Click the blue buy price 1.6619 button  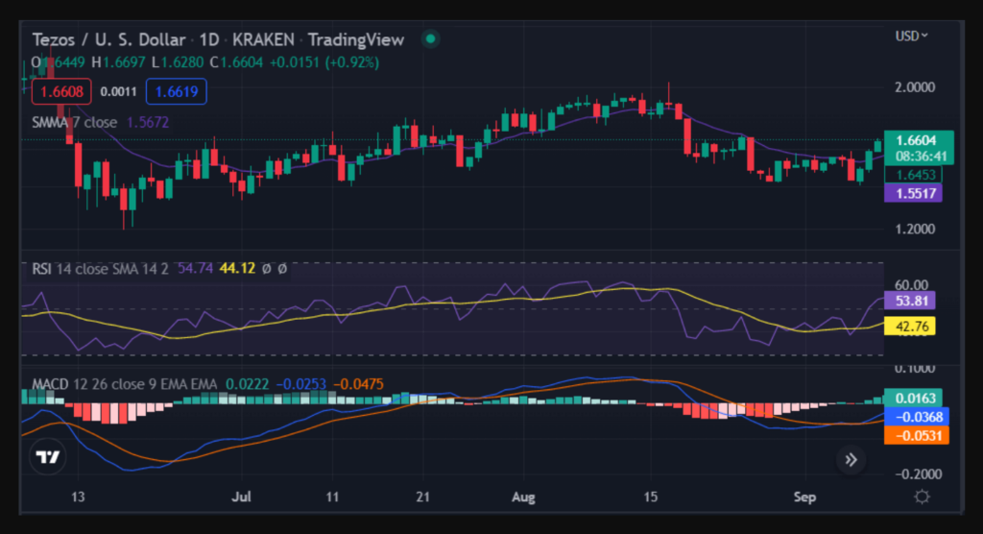[x=176, y=92]
